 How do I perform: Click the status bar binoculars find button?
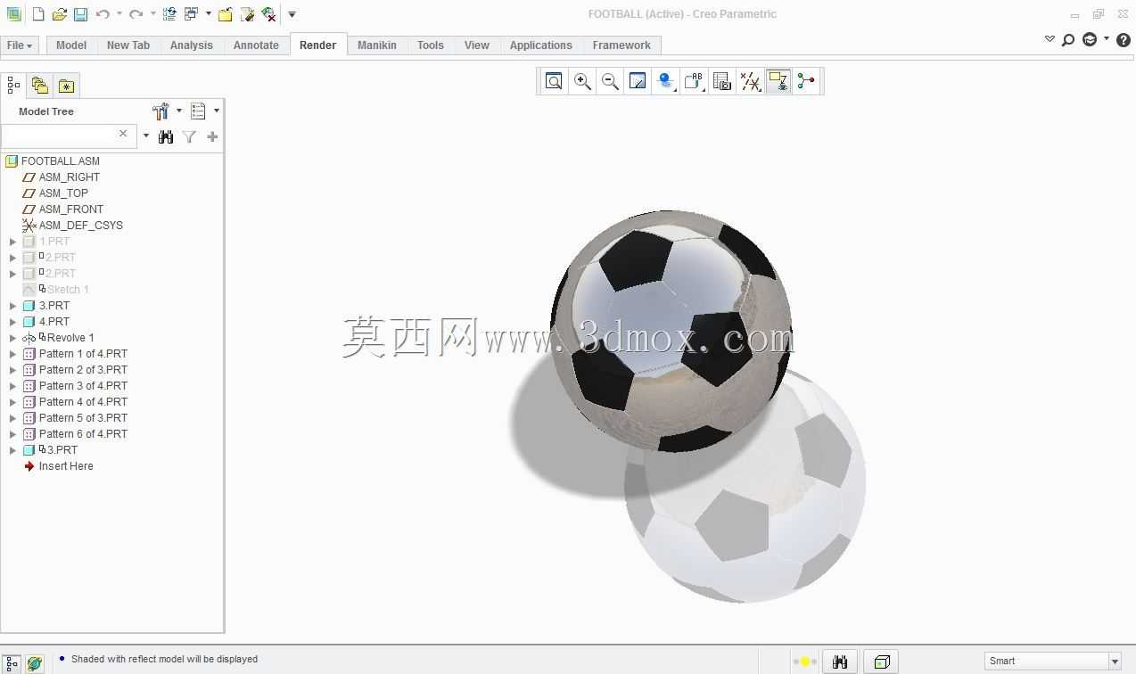coord(839,662)
